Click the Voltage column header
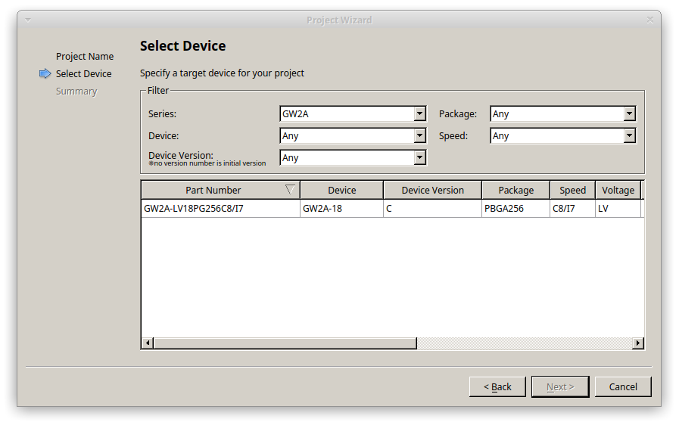The height and width of the screenshot is (422, 679). pos(618,190)
